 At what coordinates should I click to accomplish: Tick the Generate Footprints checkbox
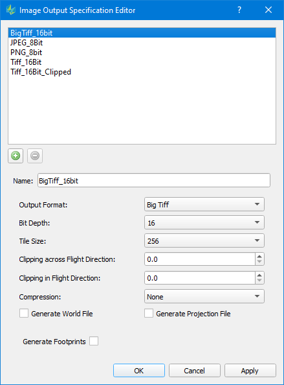[94, 341]
